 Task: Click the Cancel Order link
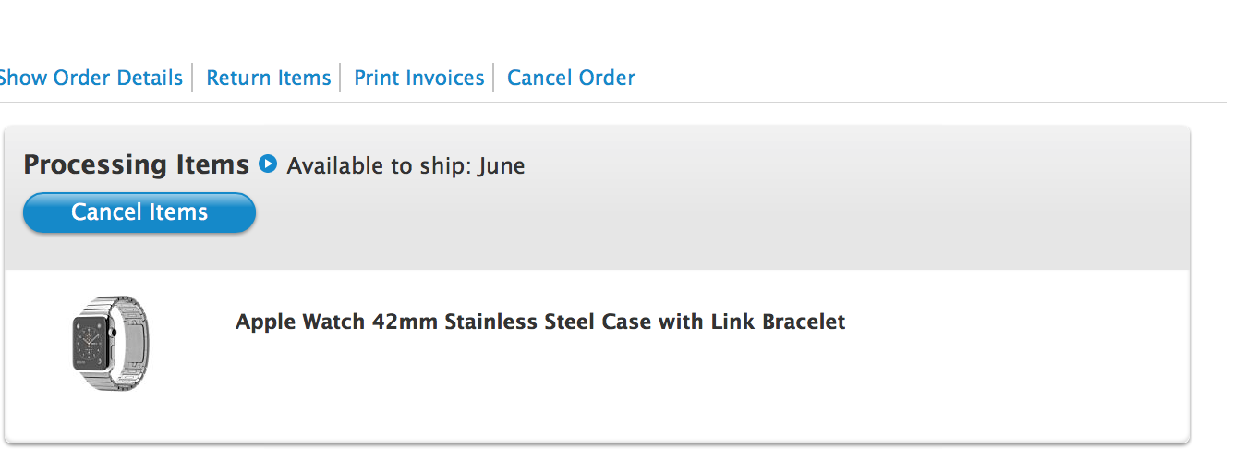[572, 79]
